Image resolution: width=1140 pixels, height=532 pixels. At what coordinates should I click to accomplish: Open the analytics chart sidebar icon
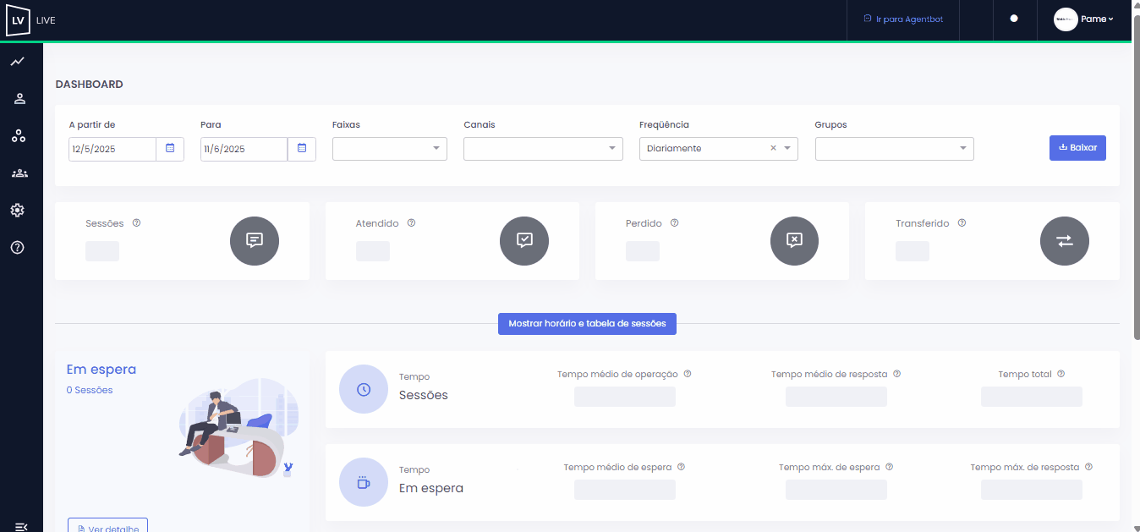pos(18,62)
